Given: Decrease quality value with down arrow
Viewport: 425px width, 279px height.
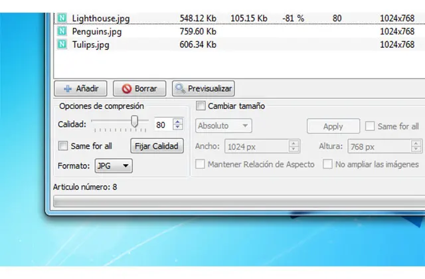Looking at the screenshot, I should coord(177,128).
